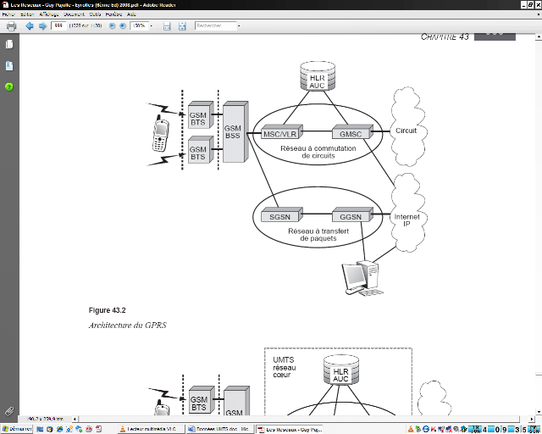
Task: Open the Aide menu
Action: (131, 14)
